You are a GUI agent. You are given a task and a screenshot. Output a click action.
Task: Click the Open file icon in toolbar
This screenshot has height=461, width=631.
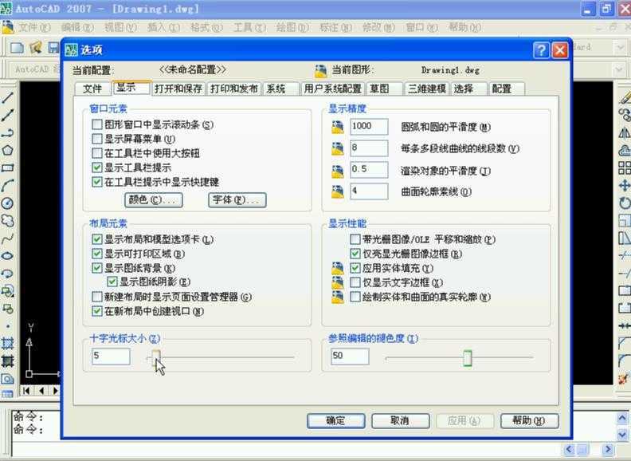point(35,48)
